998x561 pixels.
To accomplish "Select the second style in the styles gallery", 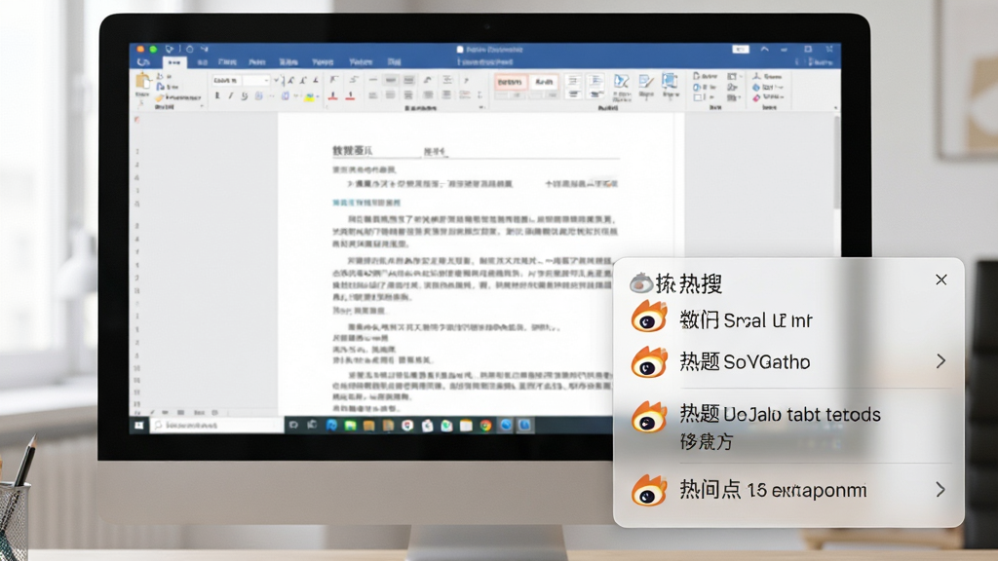I will point(544,82).
